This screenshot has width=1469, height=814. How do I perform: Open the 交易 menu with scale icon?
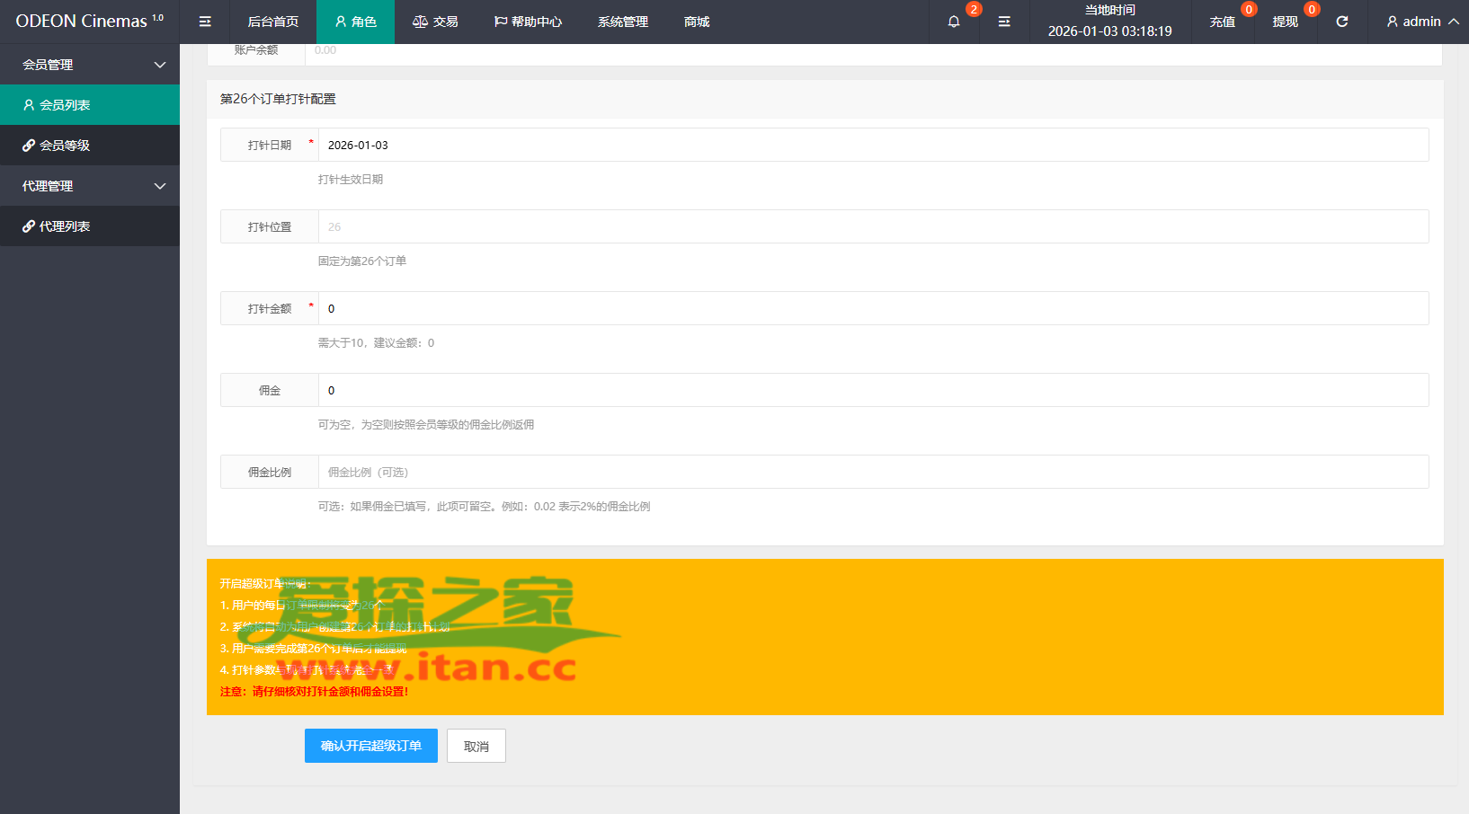point(435,22)
